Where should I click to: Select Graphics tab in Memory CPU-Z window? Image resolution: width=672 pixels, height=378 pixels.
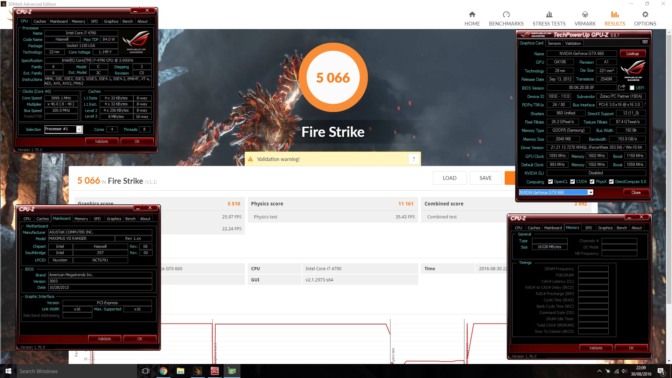click(x=605, y=228)
